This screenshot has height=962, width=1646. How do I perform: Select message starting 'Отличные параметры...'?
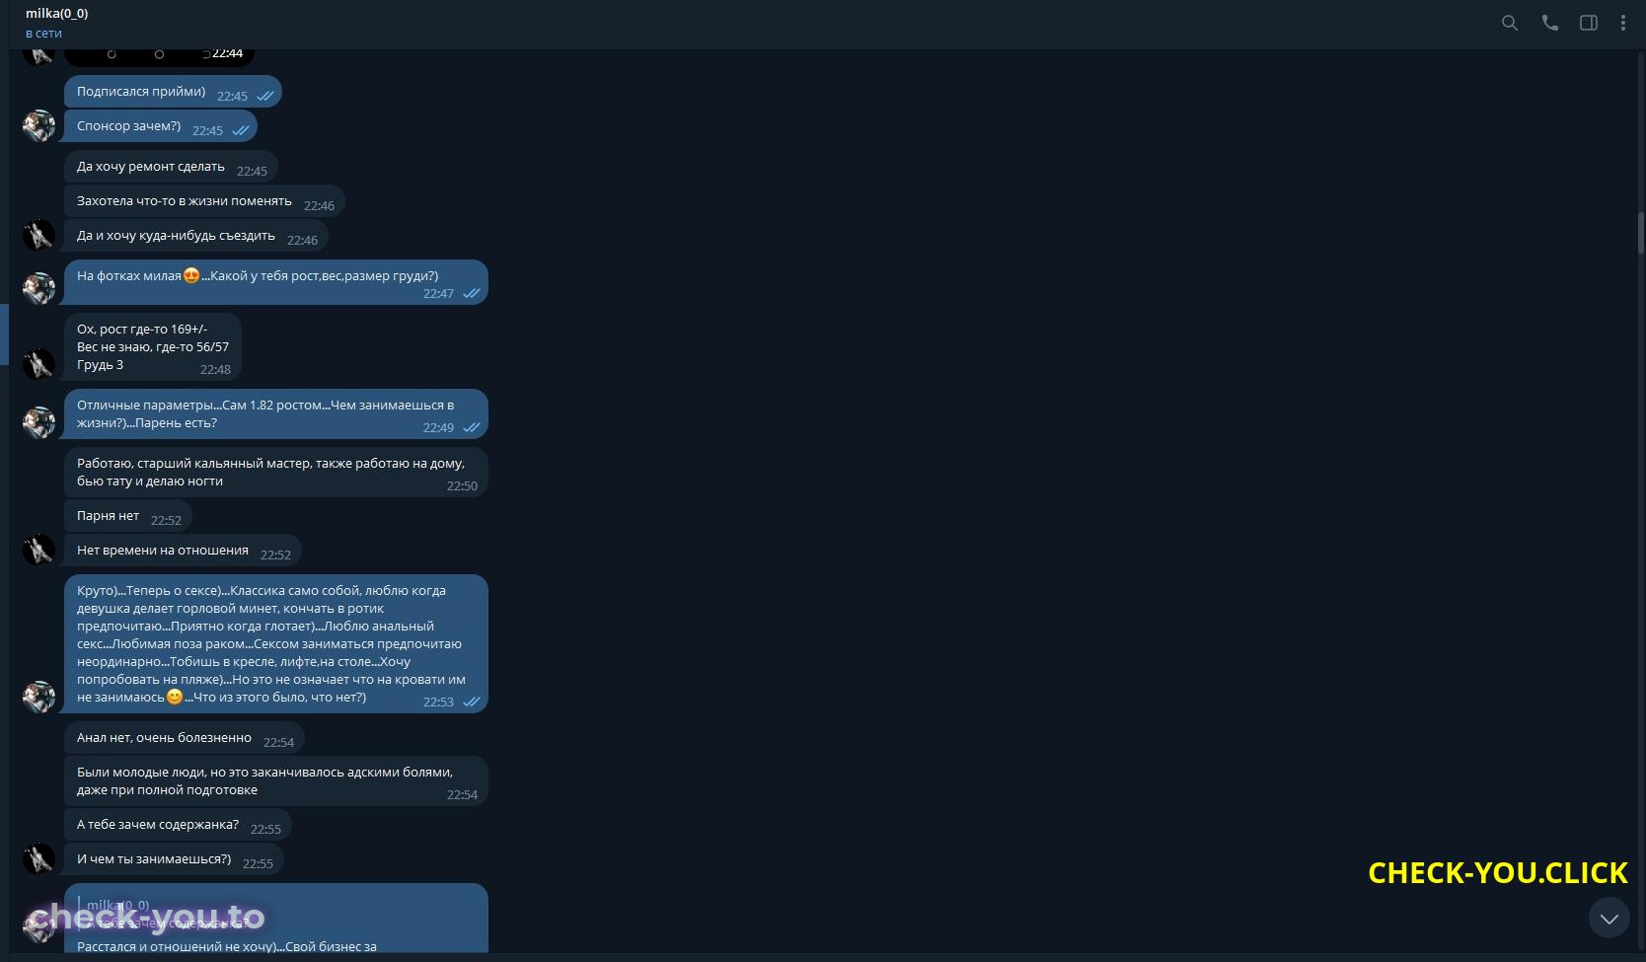point(276,414)
